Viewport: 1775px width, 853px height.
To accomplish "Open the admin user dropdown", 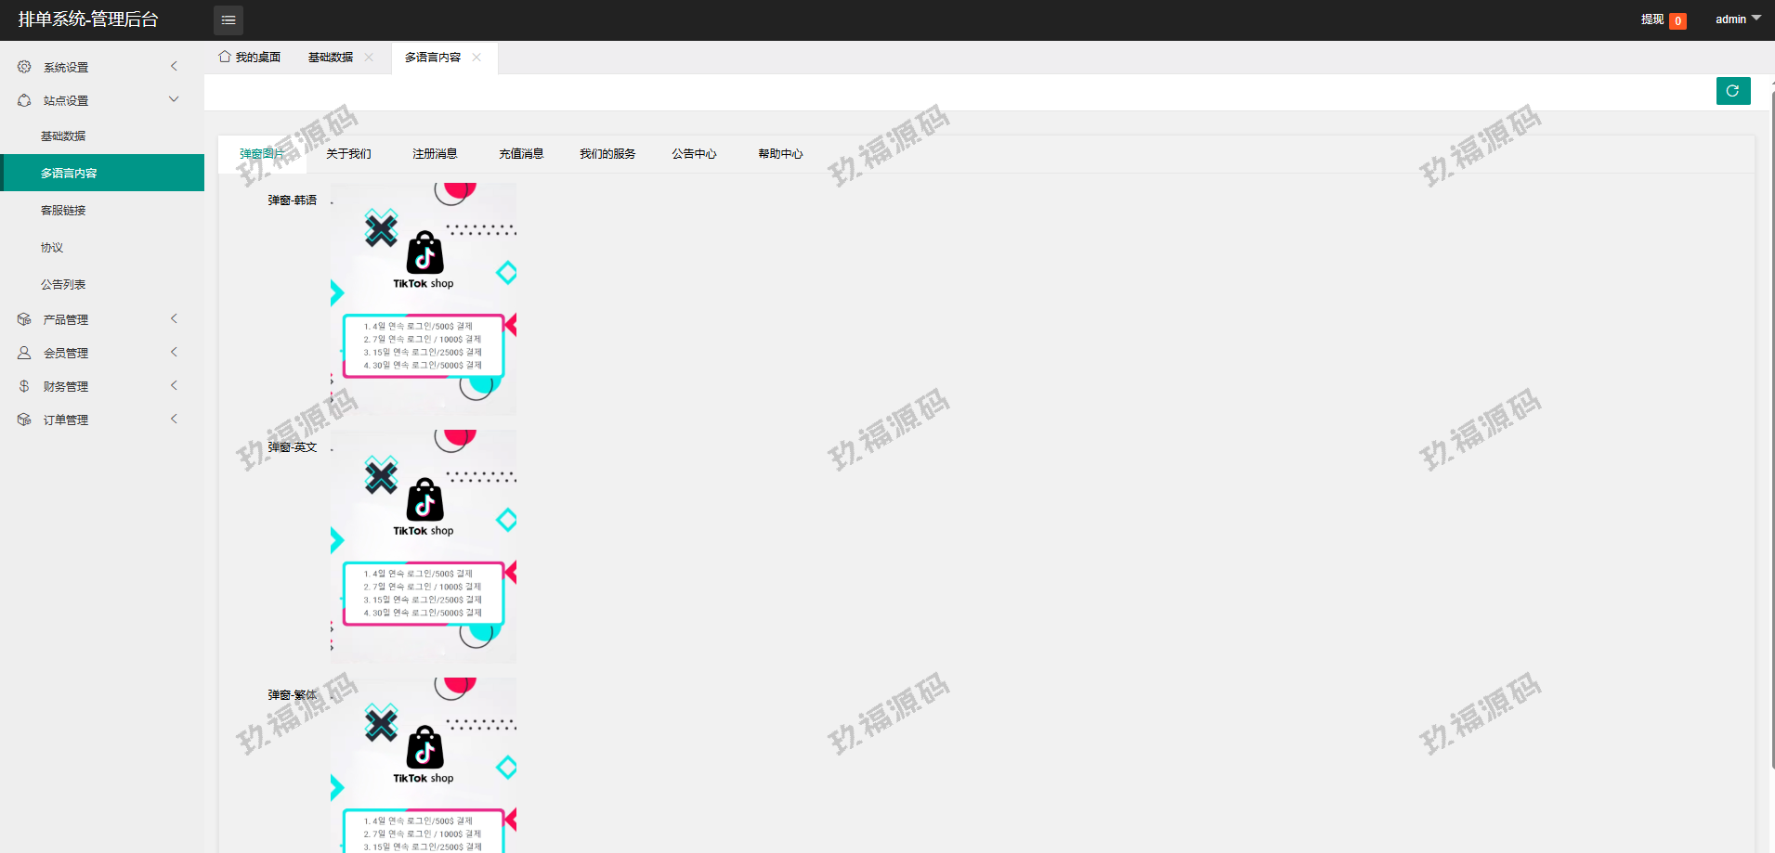I will click(1737, 19).
